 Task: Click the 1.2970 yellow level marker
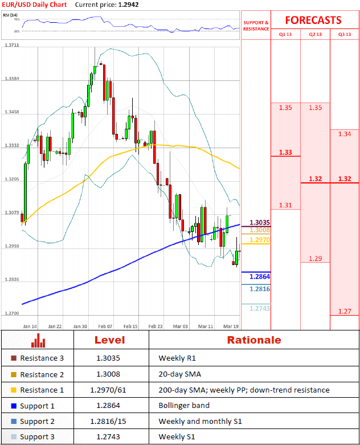260,240
